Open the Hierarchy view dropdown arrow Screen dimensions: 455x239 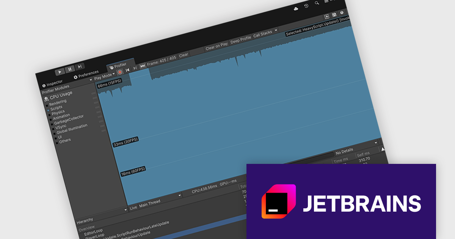tap(126, 209)
